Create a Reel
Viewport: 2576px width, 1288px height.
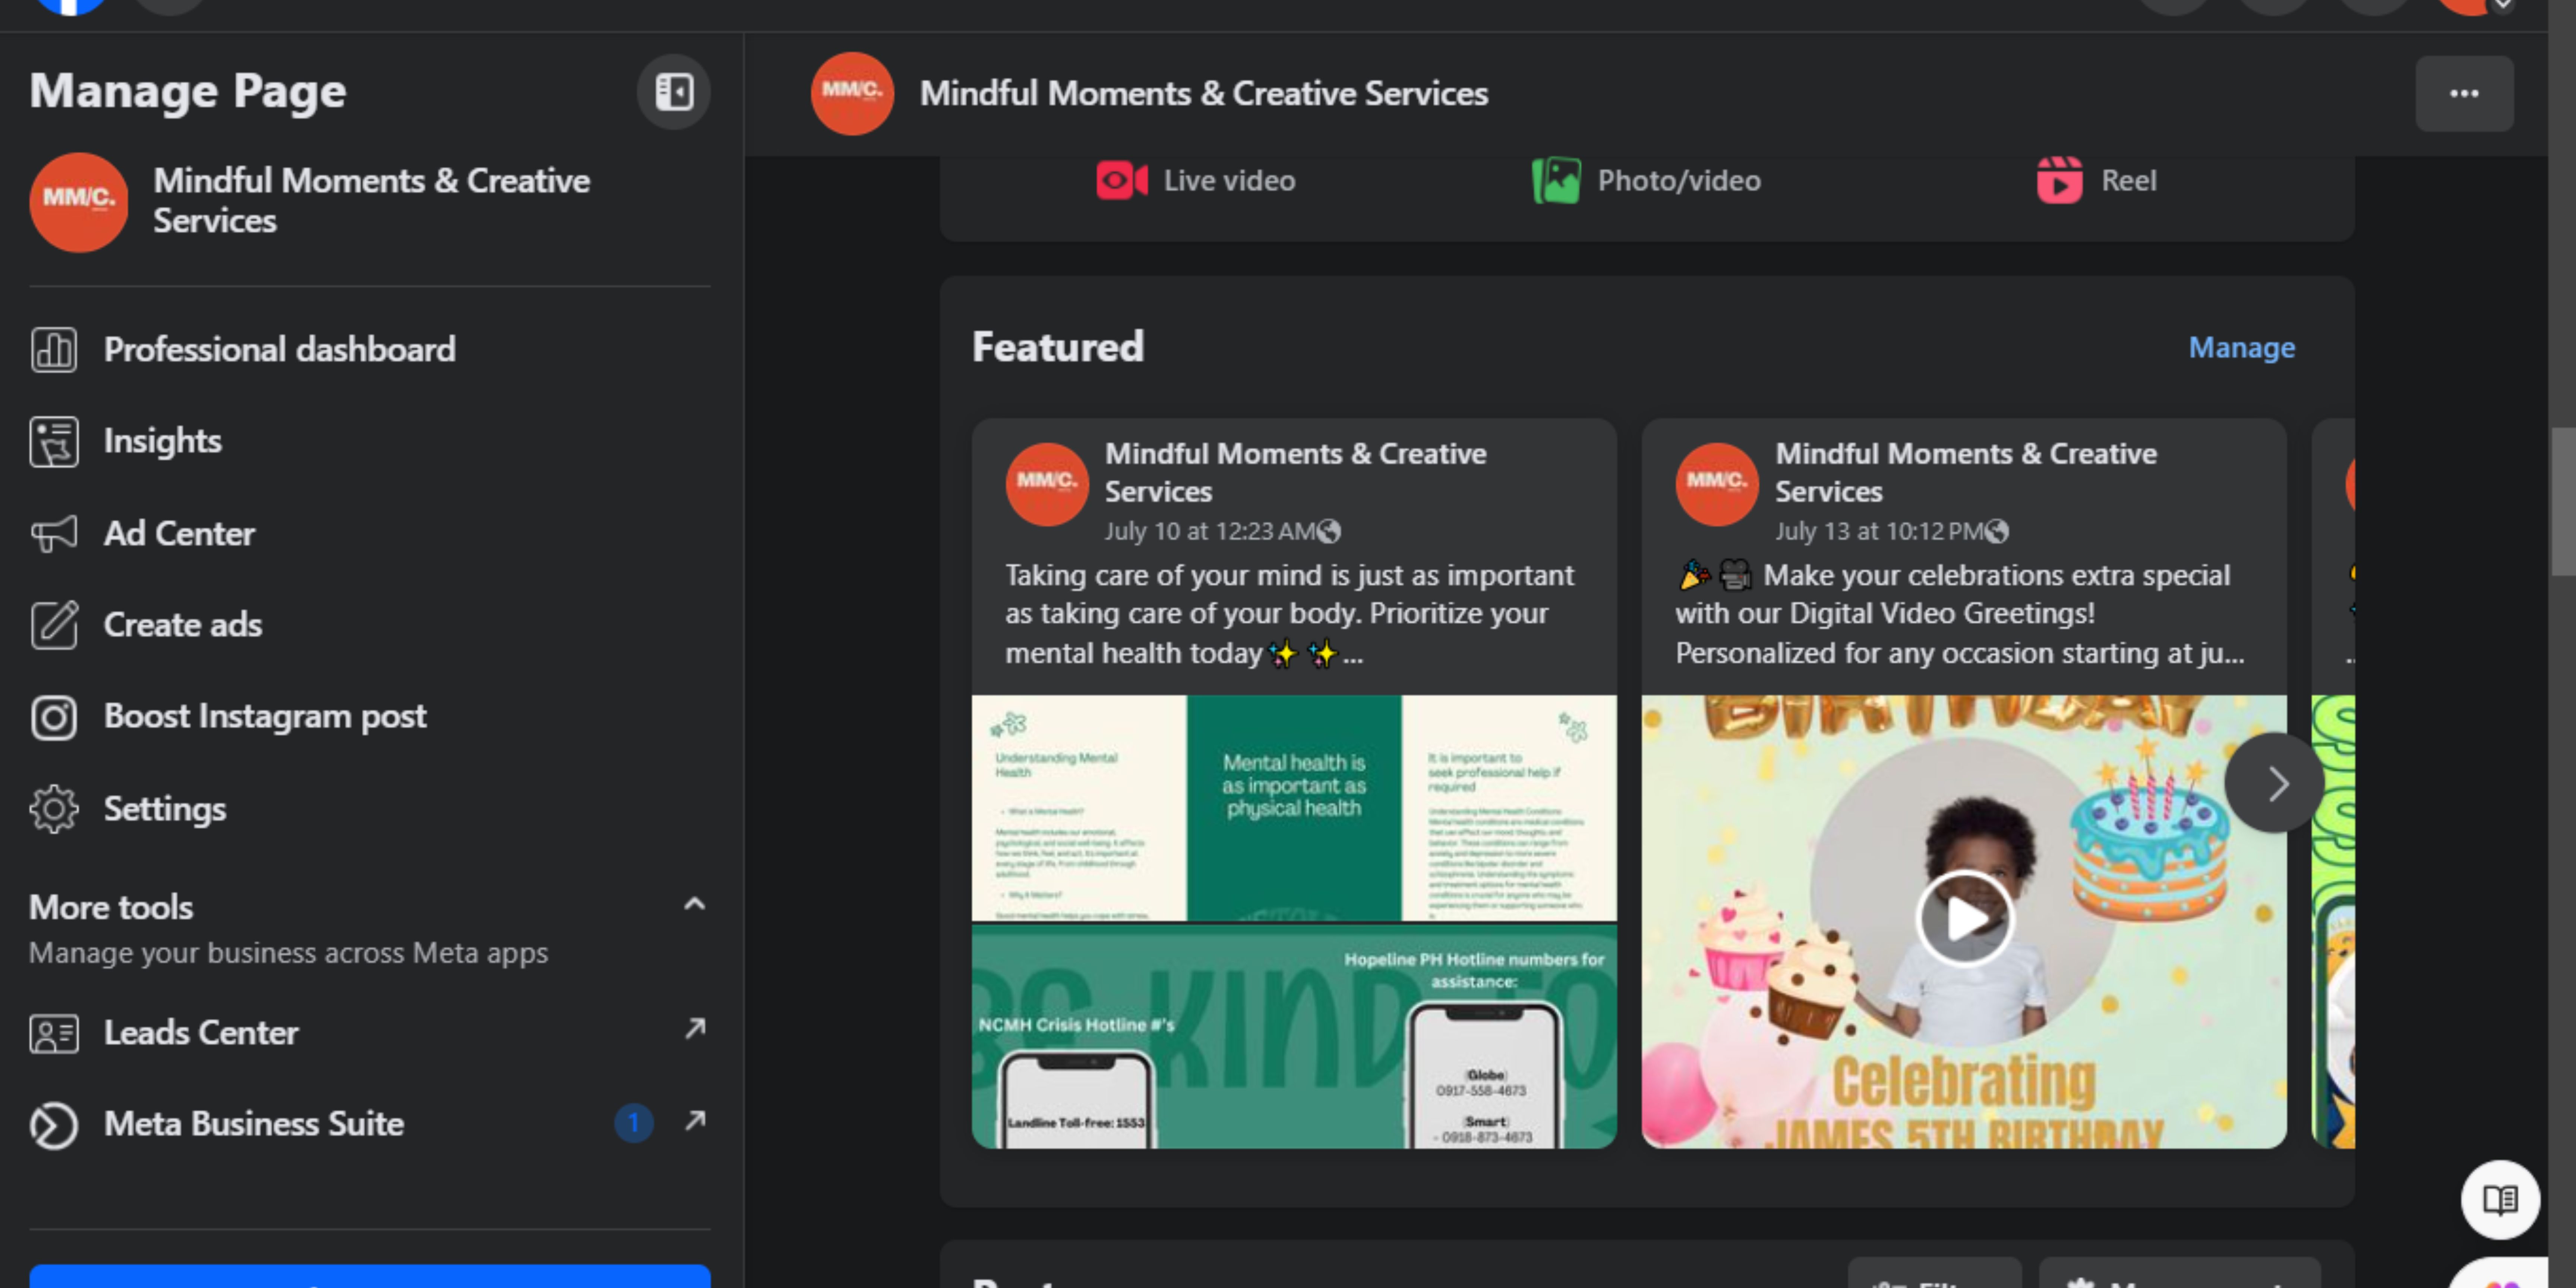coord(2098,181)
